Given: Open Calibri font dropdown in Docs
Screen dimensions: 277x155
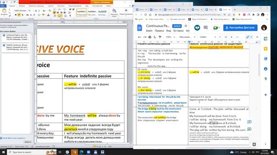Looking at the screenshot, I should pos(208,37).
